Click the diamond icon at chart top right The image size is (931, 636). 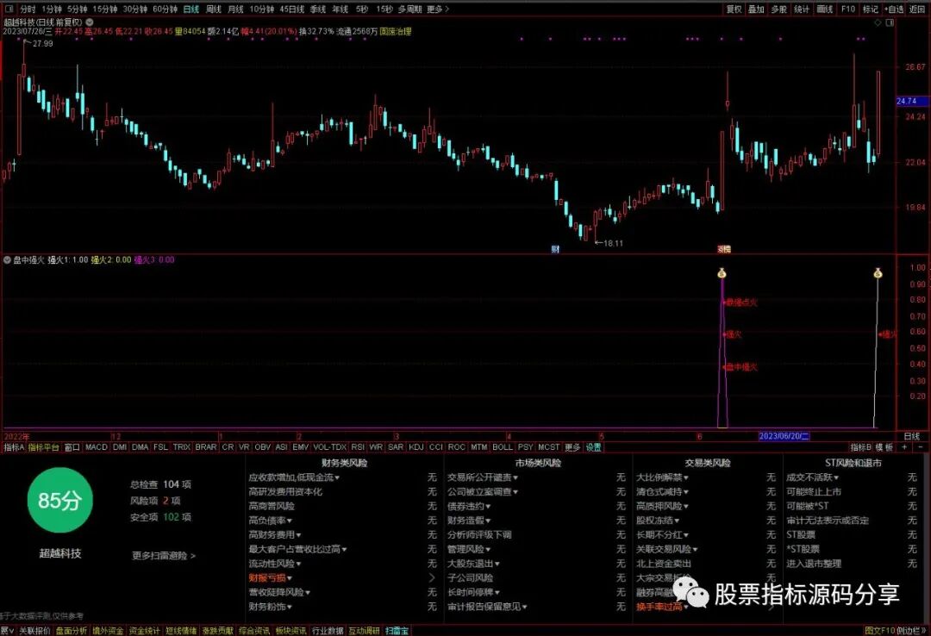878,22
